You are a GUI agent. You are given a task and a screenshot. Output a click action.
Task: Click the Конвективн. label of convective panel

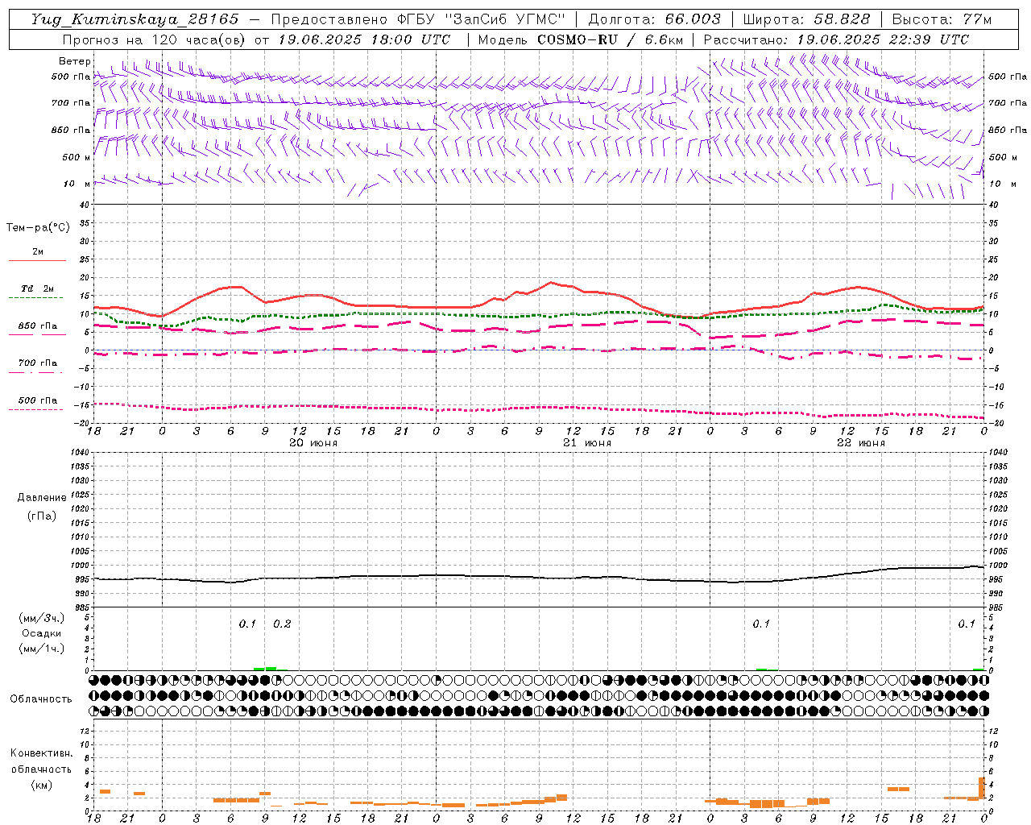pyautogui.click(x=42, y=753)
